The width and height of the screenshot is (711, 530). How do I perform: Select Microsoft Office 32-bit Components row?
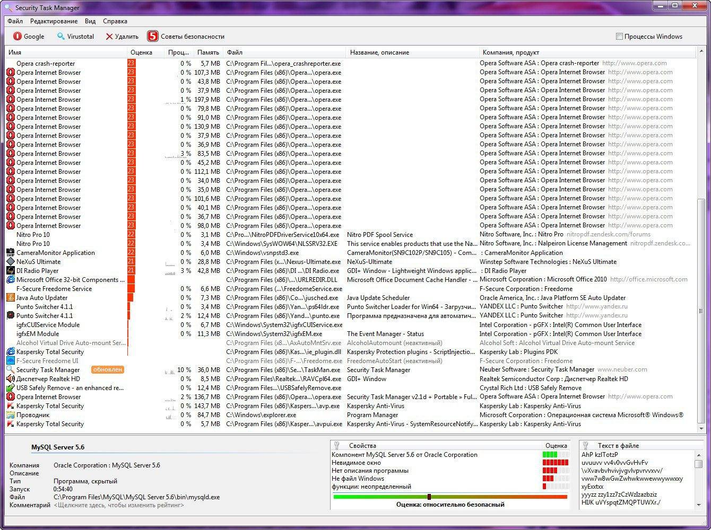[350, 280]
